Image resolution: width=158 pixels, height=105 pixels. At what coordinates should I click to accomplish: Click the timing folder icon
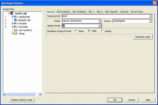coord(15,33)
